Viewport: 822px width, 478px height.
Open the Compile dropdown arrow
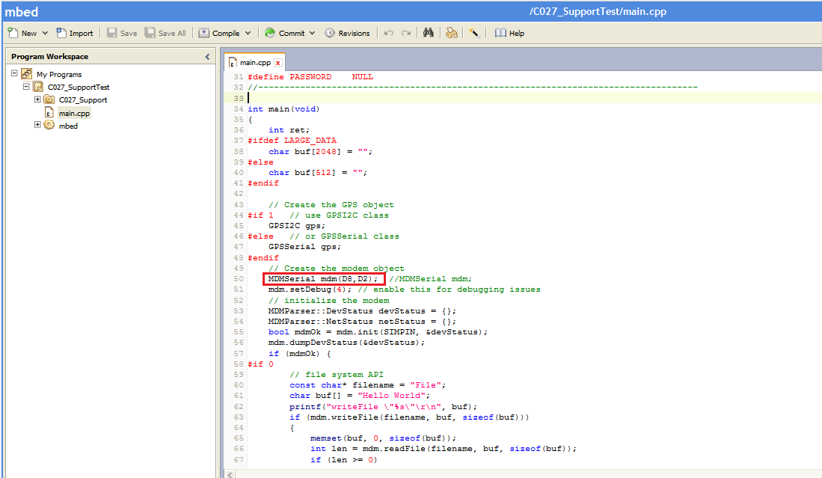pyautogui.click(x=248, y=33)
